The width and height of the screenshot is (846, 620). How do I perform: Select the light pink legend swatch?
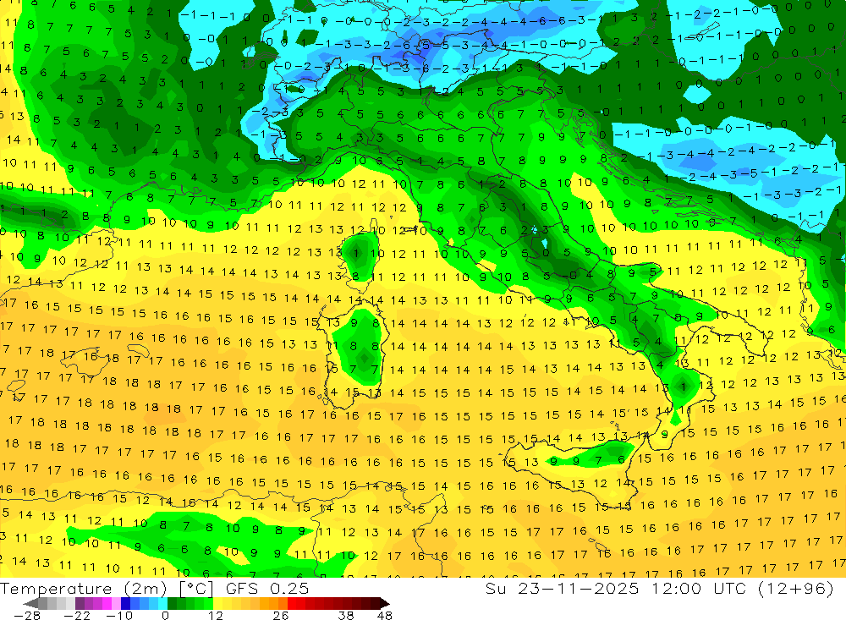[116, 603]
